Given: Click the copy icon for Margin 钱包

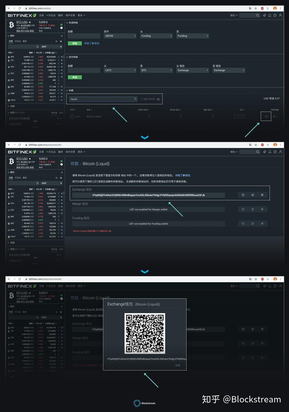Looking at the screenshot, I should coord(243,209).
